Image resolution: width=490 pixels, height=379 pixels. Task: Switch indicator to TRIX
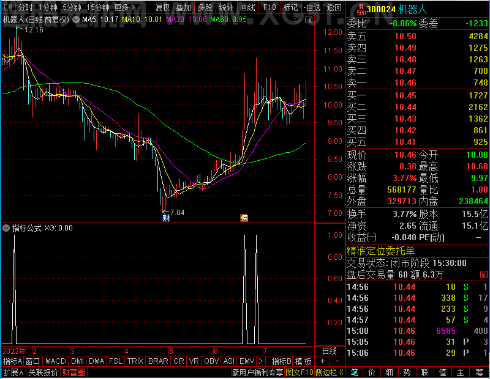point(135,361)
